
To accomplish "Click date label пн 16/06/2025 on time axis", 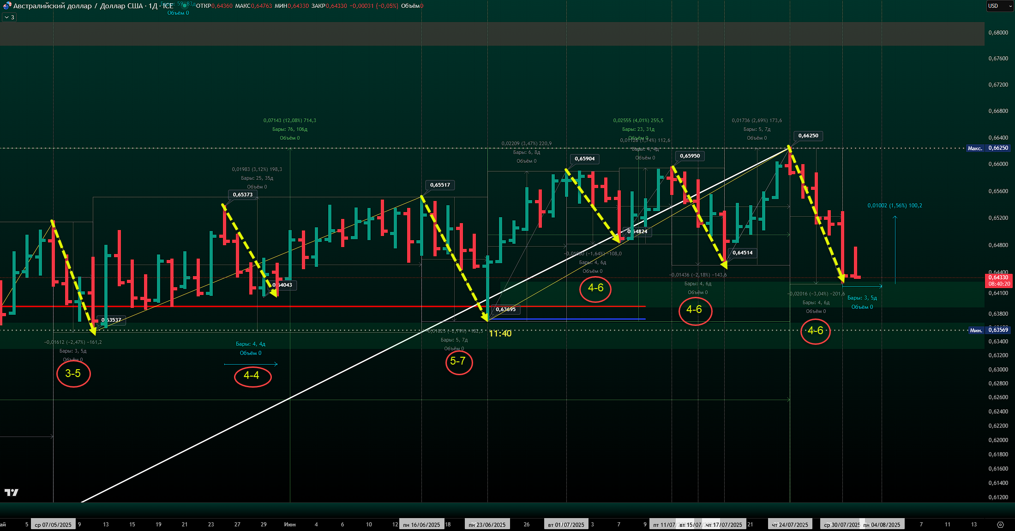I will point(421,525).
